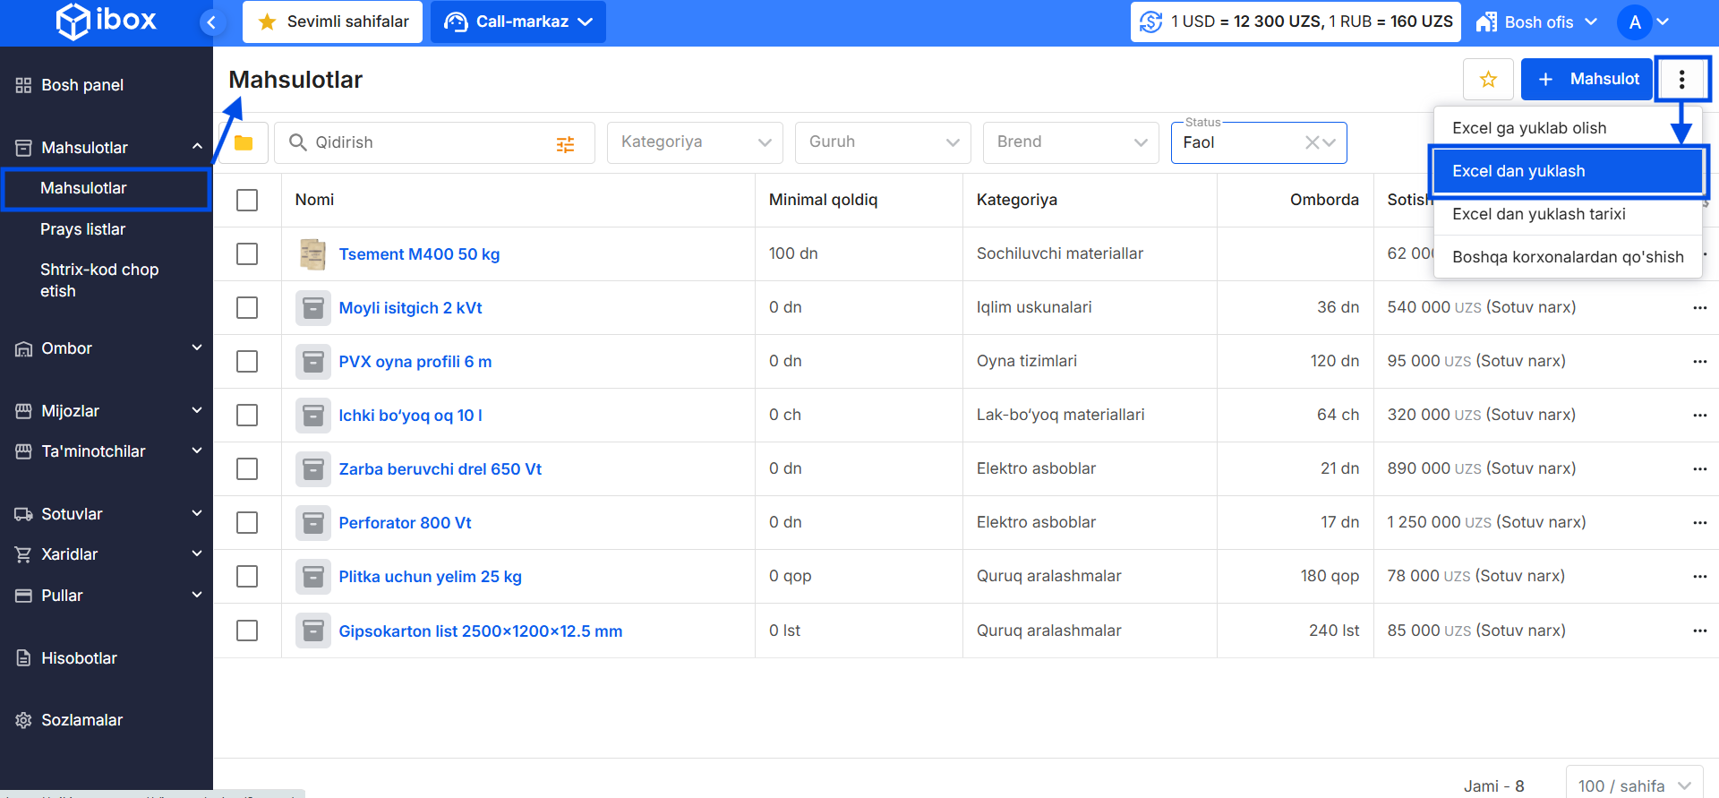Image resolution: width=1719 pixels, height=798 pixels.
Task: Select all products with header checkbox
Action: pyautogui.click(x=247, y=200)
